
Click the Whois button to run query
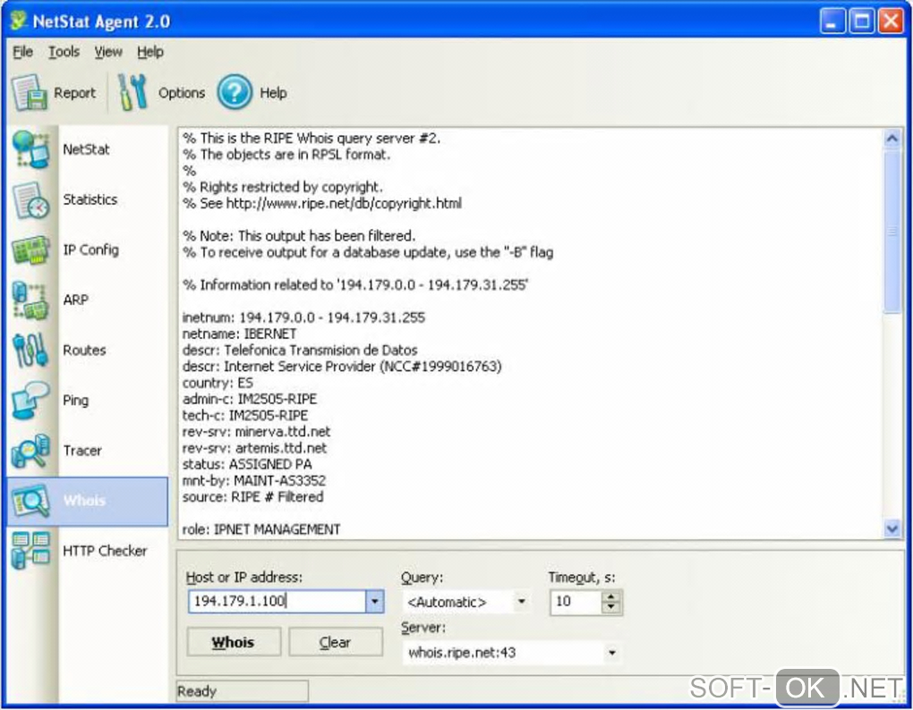pyautogui.click(x=234, y=642)
